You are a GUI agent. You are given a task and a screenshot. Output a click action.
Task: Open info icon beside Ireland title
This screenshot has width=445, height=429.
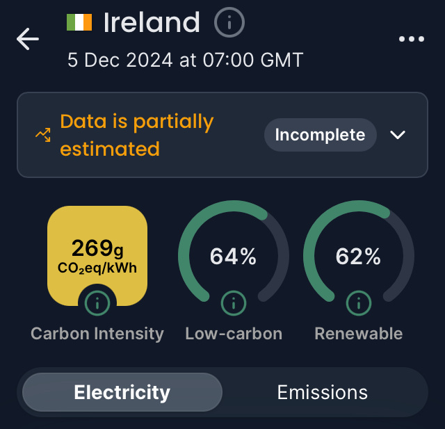[x=229, y=23]
